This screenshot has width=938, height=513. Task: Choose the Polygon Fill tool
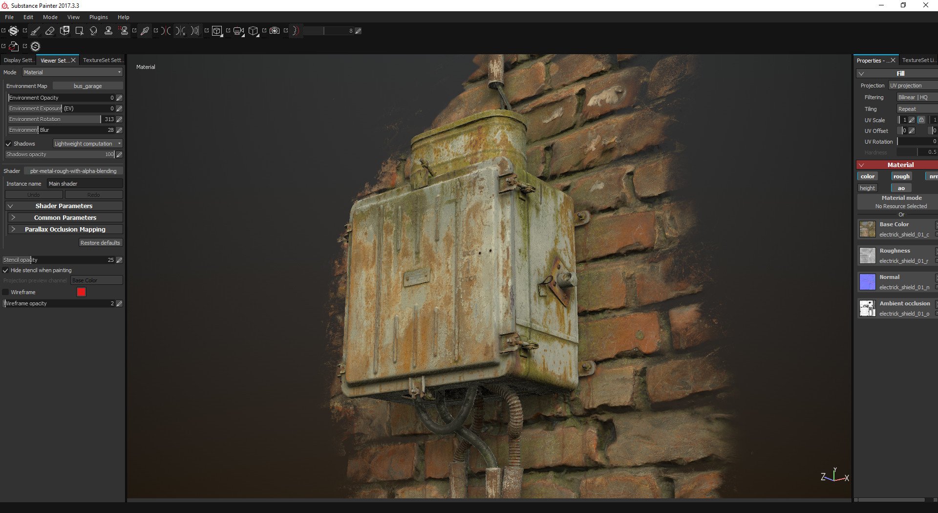pos(79,31)
